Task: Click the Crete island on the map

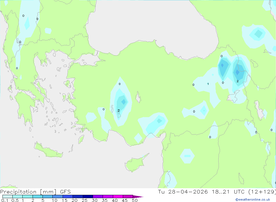Action: click(x=48, y=150)
